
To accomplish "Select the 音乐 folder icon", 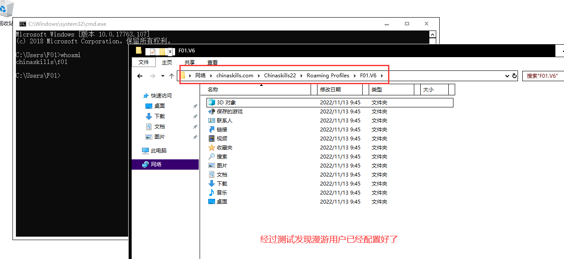I will pyautogui.click(x=211, y=193).
